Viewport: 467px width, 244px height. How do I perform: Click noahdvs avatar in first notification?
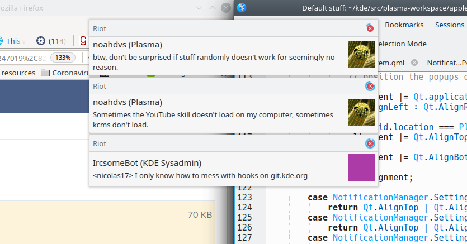[x=361, y=55]
